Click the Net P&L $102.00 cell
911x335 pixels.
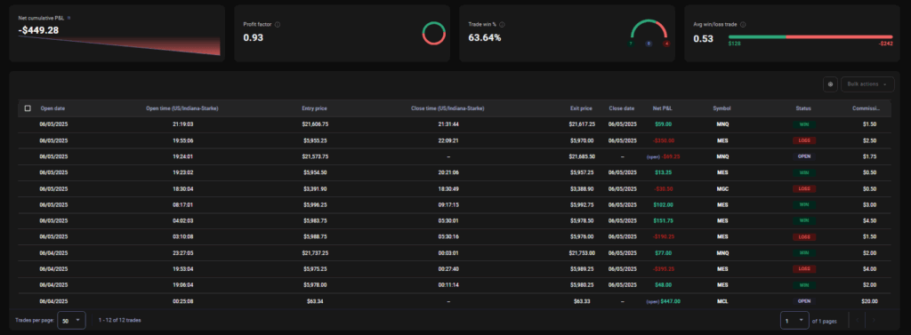[663, 205]
